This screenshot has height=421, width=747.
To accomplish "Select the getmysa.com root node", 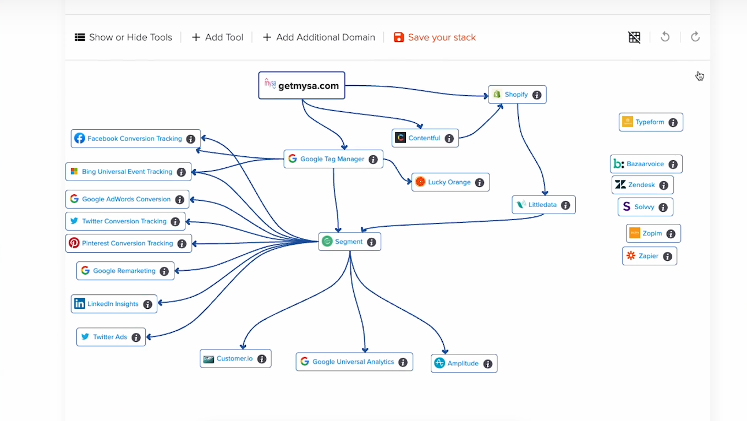I will tap(302, 85).
